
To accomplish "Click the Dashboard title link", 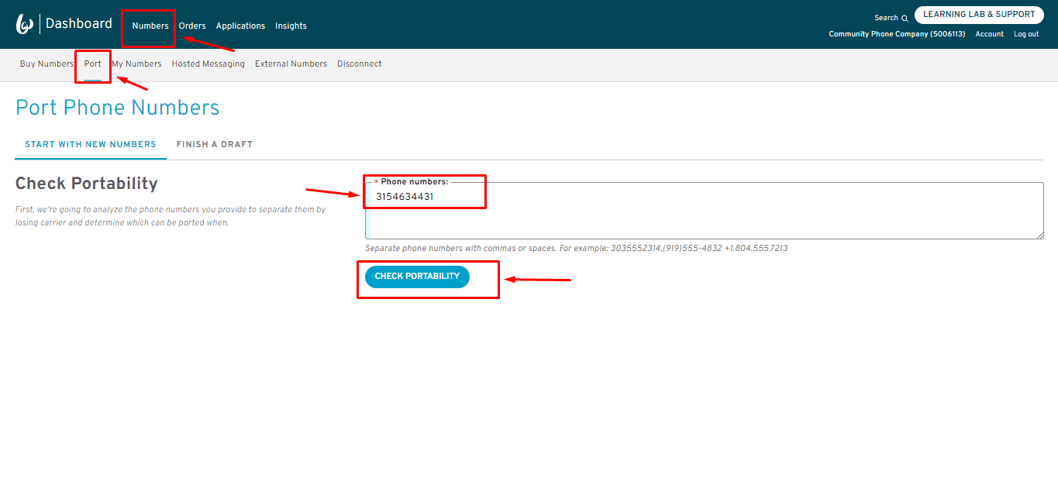I will coord(78,24).
